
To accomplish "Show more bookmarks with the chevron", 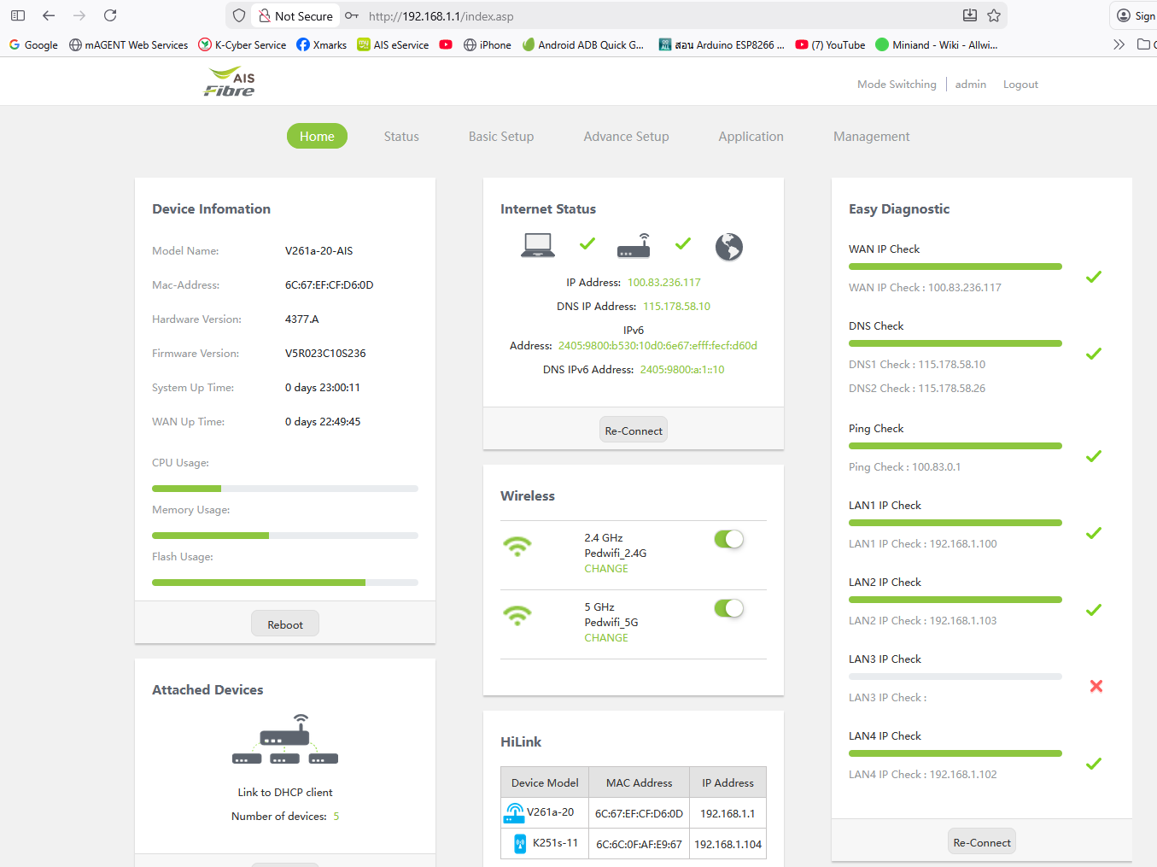I will pos(1119,44).
